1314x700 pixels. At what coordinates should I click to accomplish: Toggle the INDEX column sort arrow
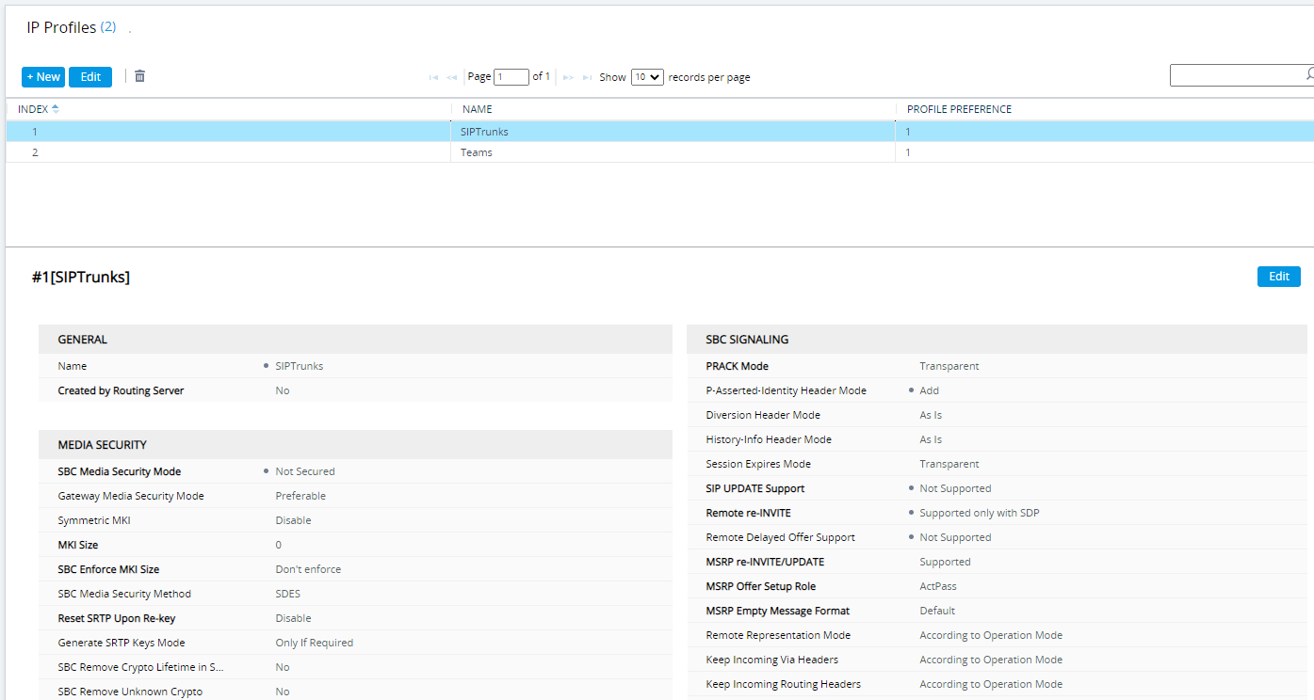click(56, 109)
